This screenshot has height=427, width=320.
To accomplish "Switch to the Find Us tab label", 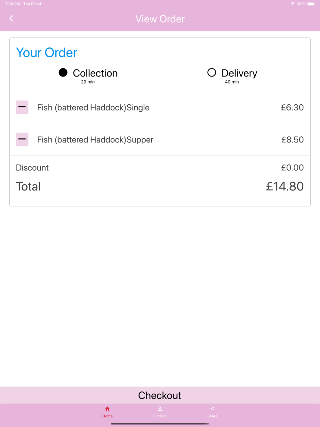I will tap(160, 416).
